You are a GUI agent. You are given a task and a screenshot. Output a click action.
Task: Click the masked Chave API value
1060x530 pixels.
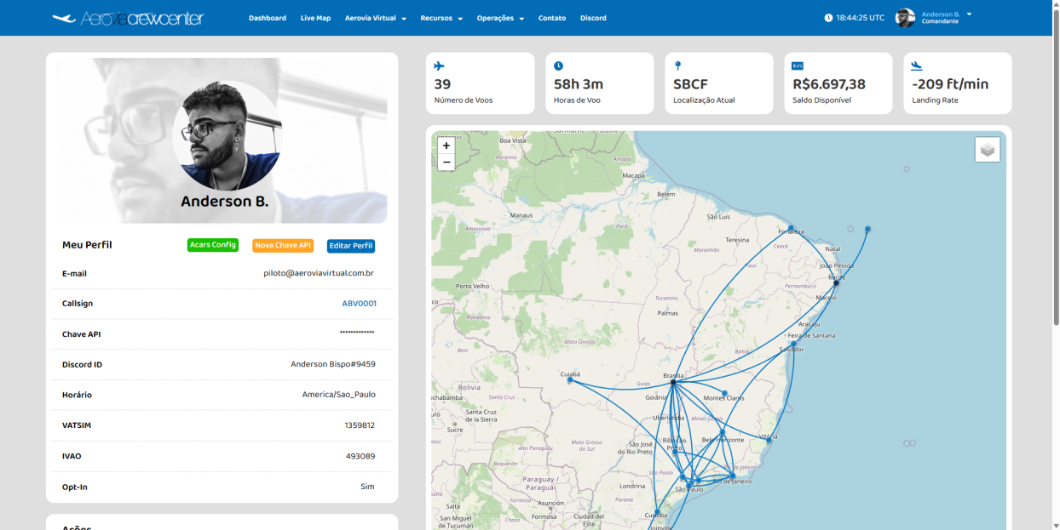pos(357,333)
